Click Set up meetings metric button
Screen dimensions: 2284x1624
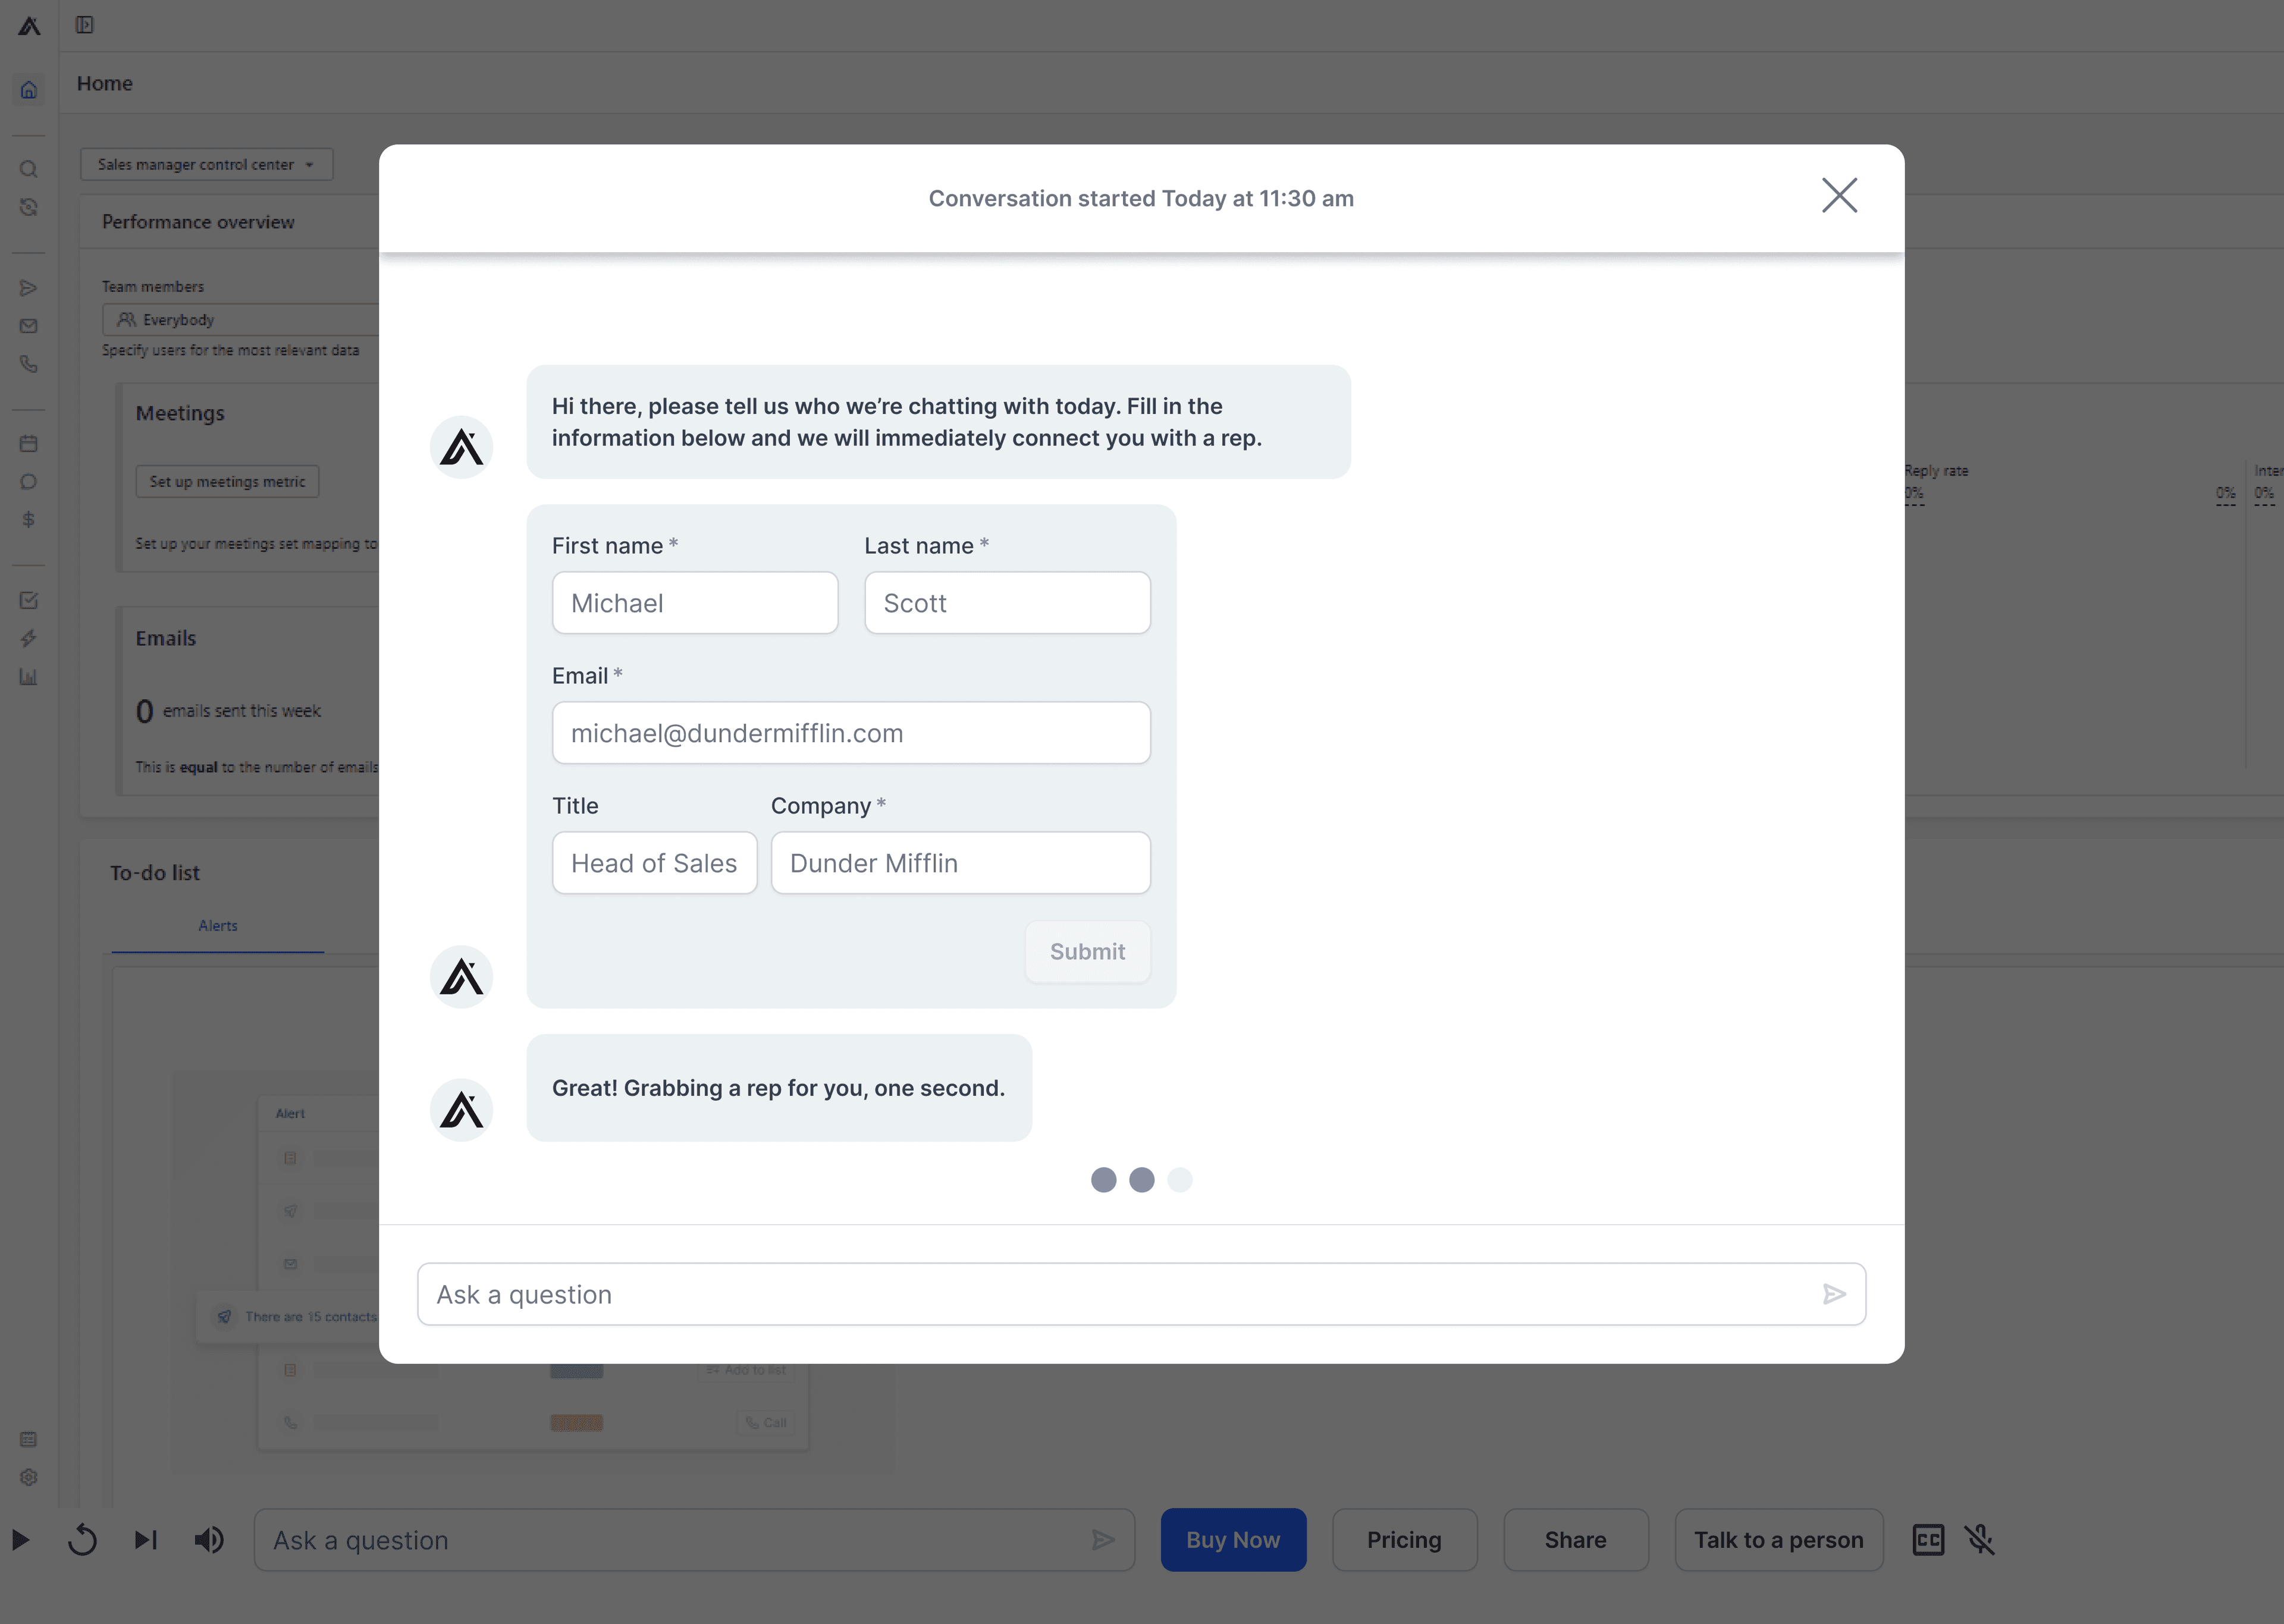pyautogui.click(x=227, y=482)
